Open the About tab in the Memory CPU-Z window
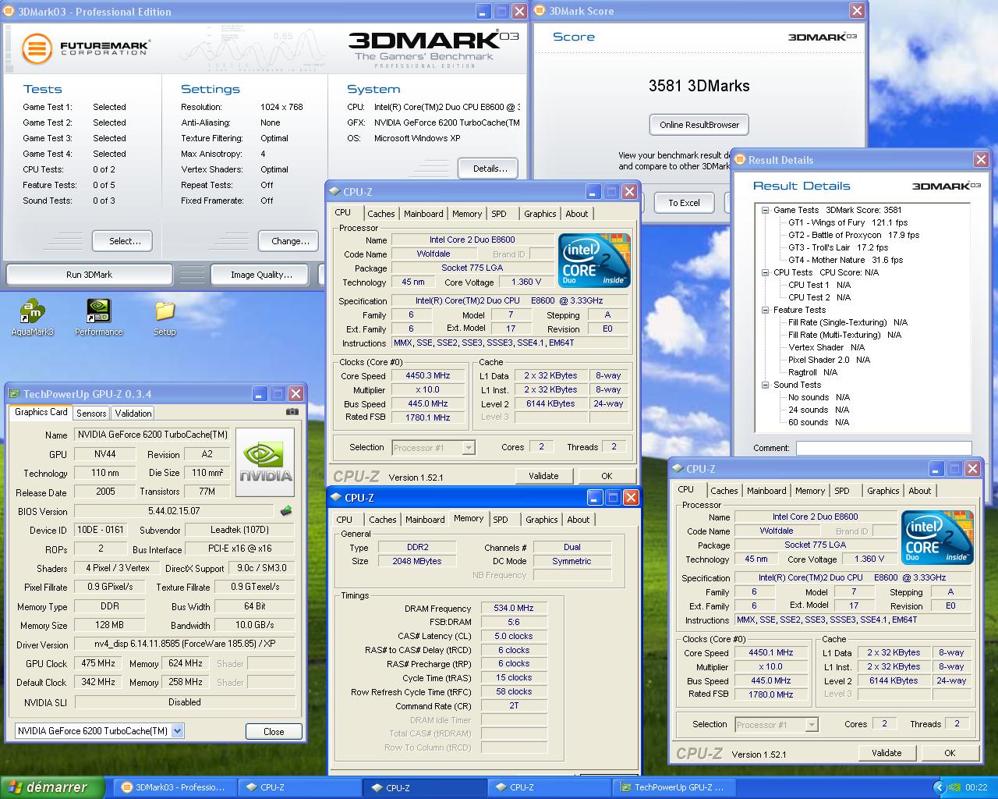Screen dimensions: 998x799 coord(579,520)
